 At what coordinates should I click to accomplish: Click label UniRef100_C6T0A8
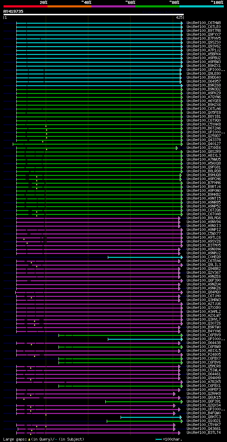[204, 214]
